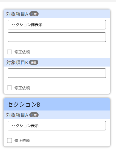Select the 対象項目A heading inside セクションB

[17, 115]
